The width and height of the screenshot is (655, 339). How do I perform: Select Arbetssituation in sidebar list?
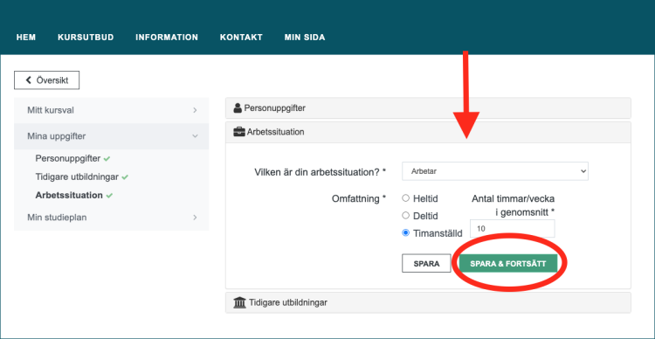click(x=69, y=195)
